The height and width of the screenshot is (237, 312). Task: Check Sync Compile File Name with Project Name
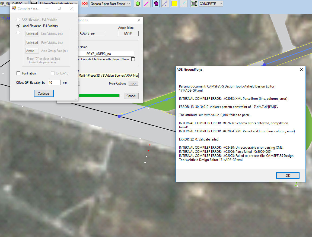coord(133,59)
